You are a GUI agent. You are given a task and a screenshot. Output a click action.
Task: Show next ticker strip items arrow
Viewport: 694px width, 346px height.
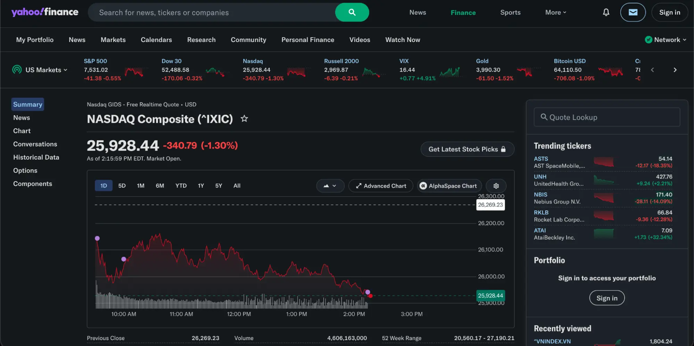(675, 70)
